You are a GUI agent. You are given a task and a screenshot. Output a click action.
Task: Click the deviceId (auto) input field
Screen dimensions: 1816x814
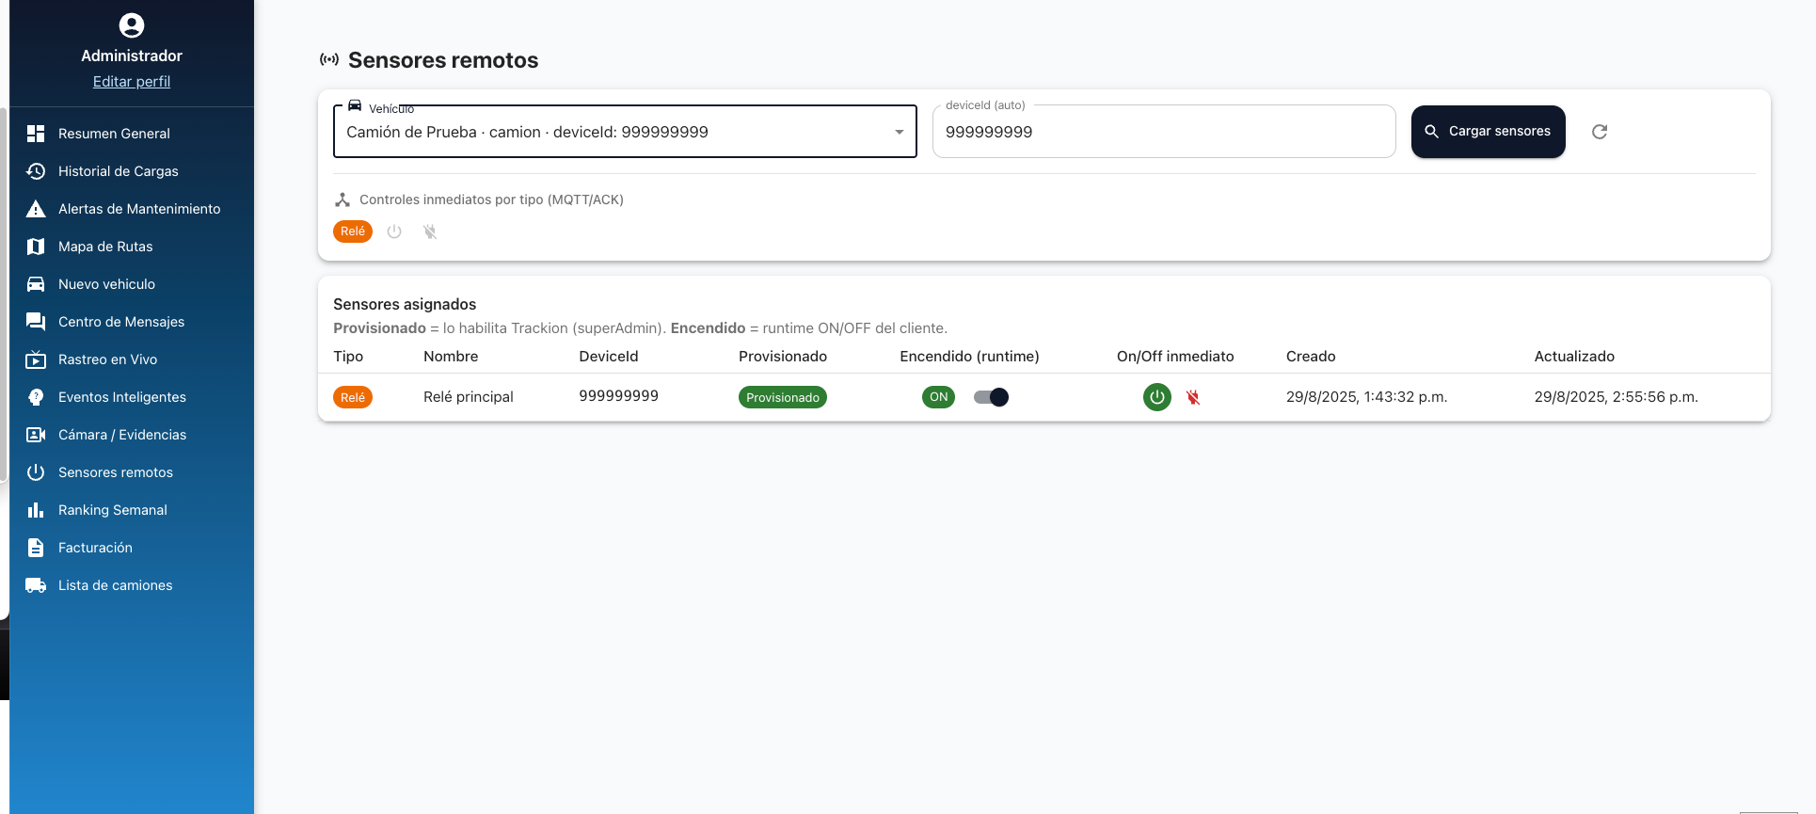1163,133
